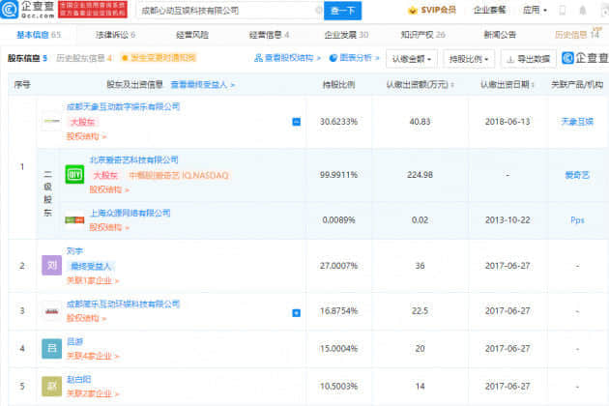Switch to 法律诉讼 tab
The height and width of the screenshot is (406, 609).
click(115, 35)
